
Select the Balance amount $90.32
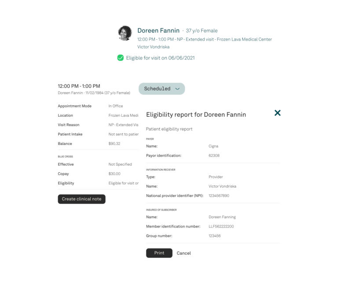coord(114,144)
